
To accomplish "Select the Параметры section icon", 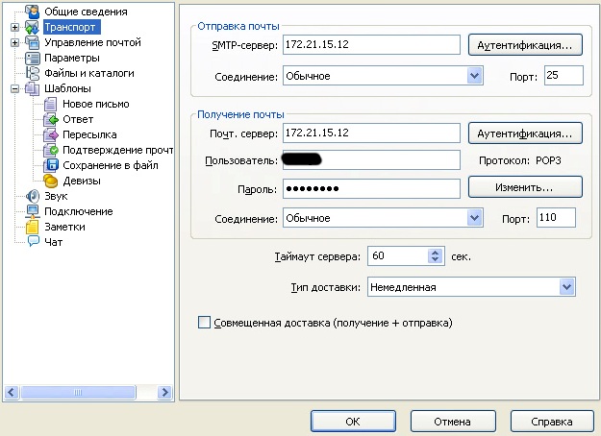I will [32, 58].
